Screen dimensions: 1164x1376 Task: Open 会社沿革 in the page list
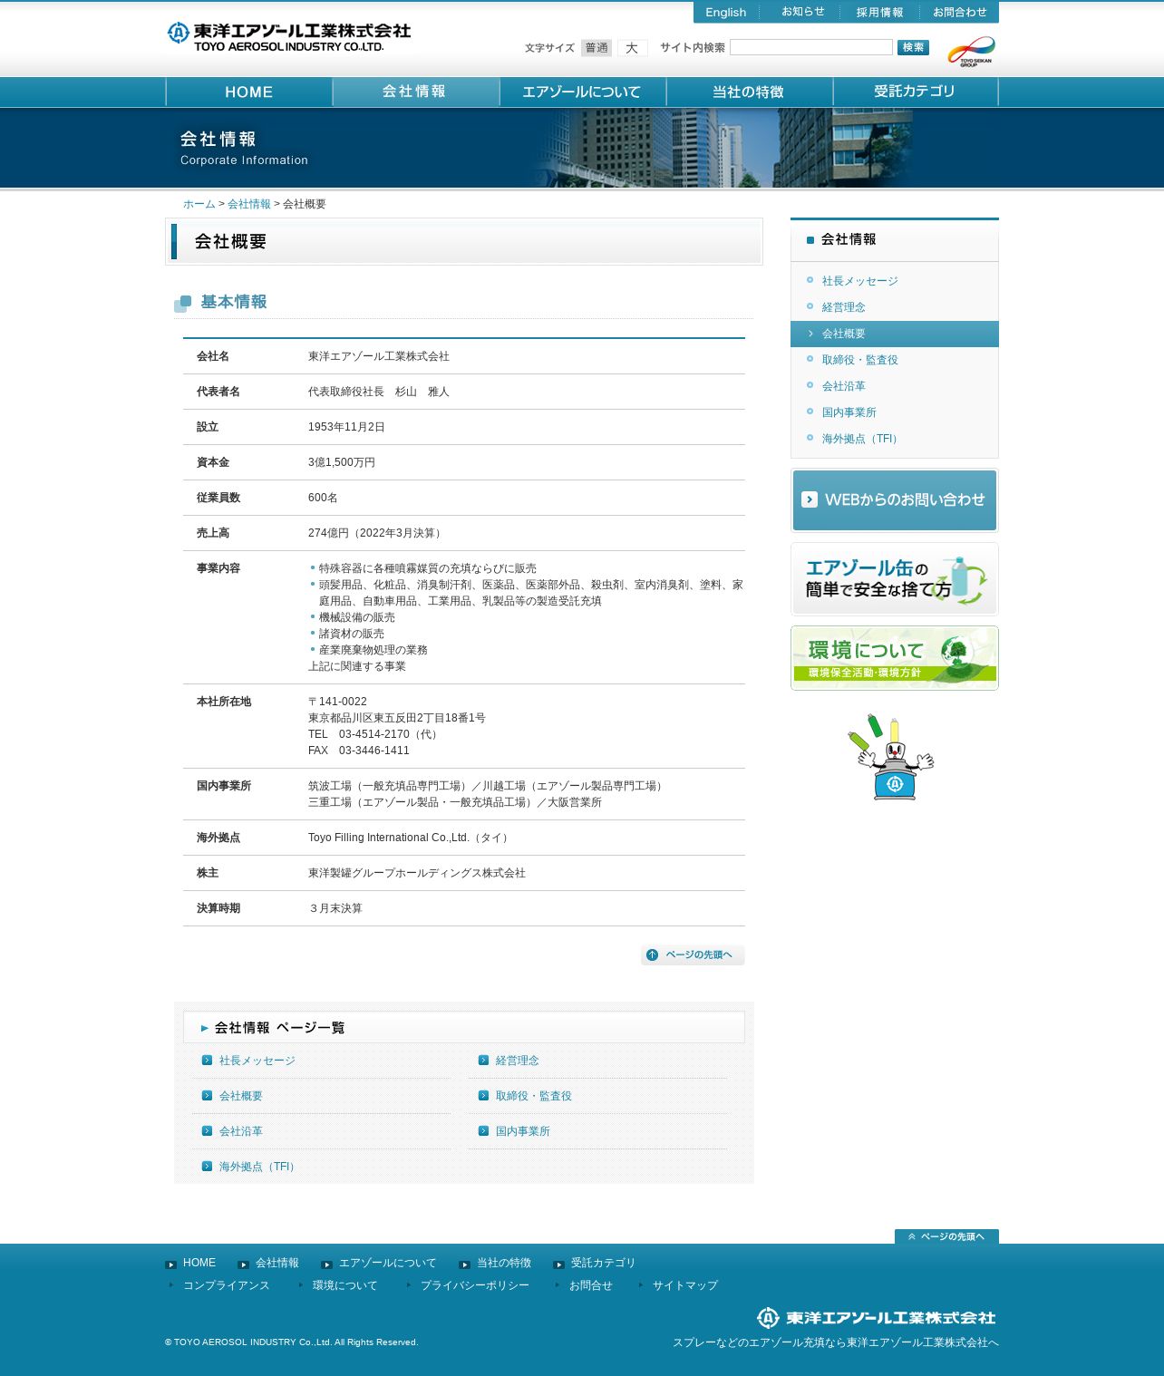[241, 1131]
